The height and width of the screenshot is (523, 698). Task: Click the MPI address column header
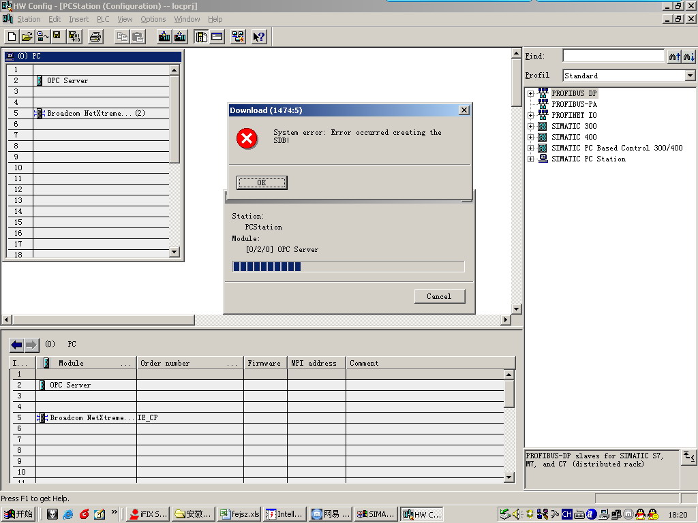coord(316,364)
